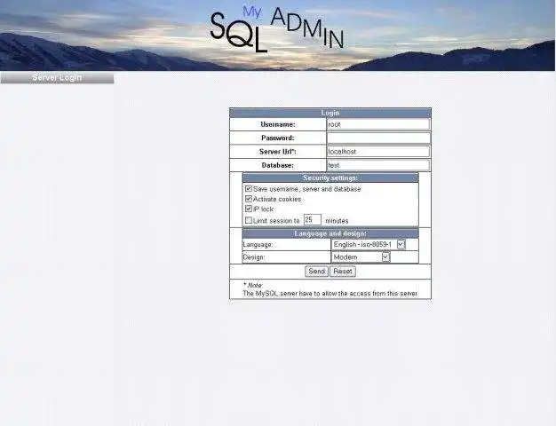Click the note about MySQL server access
Image resolution: width=556 pixels, height=426 pixels.
click(x=330, y=294)
